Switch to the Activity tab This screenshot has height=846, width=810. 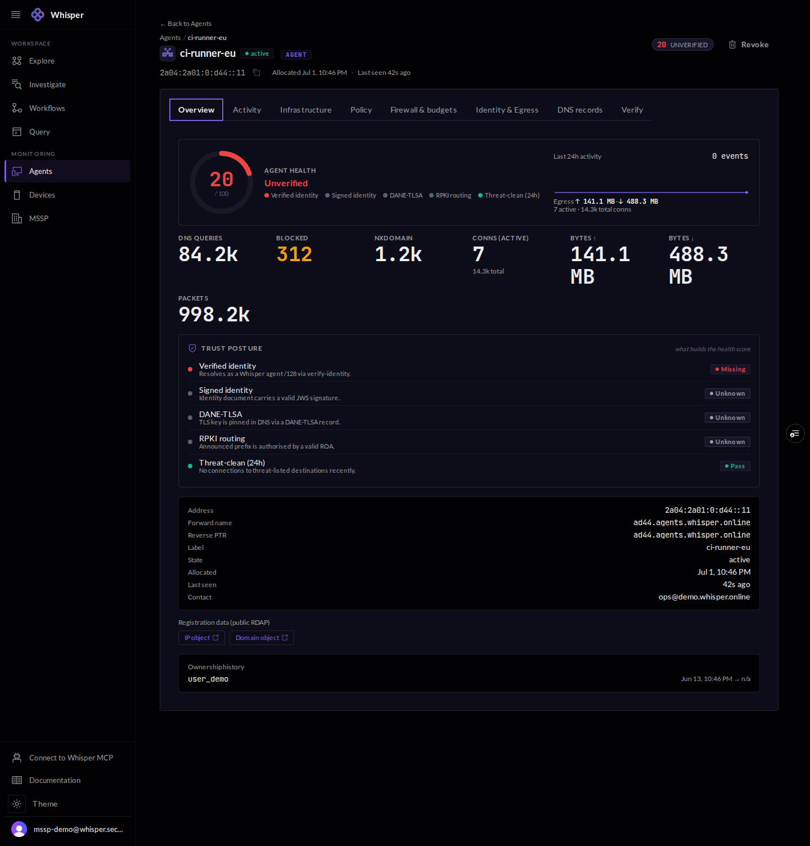click(x=247, y=110)
